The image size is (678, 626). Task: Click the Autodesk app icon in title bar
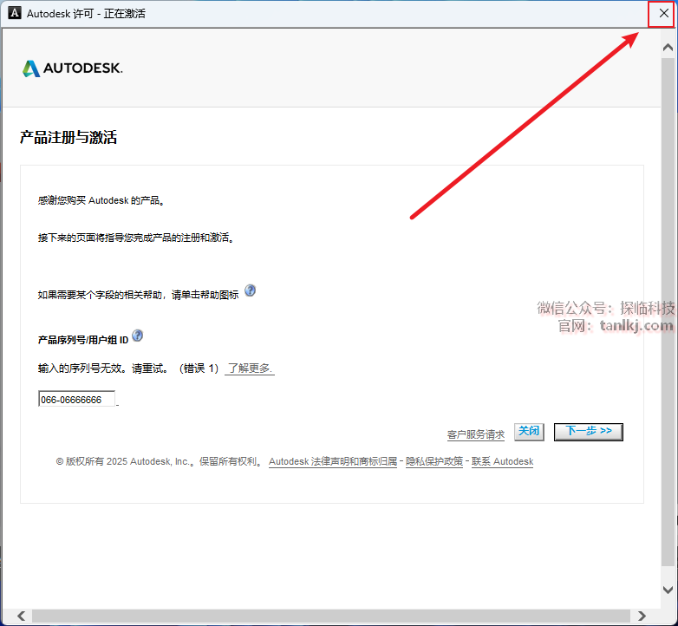pos(14,13)
